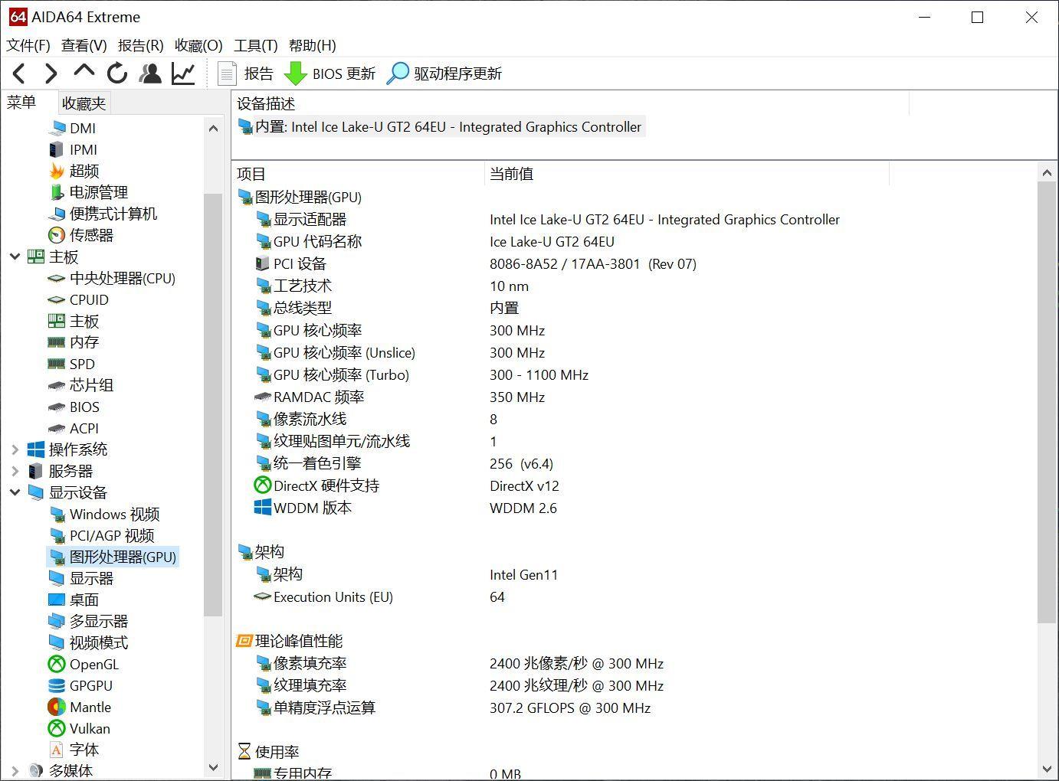
Task: Select the CPUID chip icon
Action: [x=57, y=299]
